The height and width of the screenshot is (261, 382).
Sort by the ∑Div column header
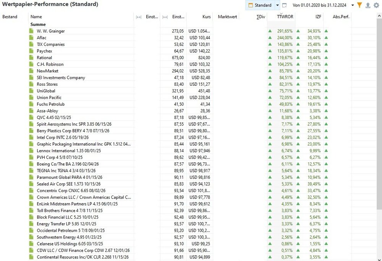click(253, 17)
